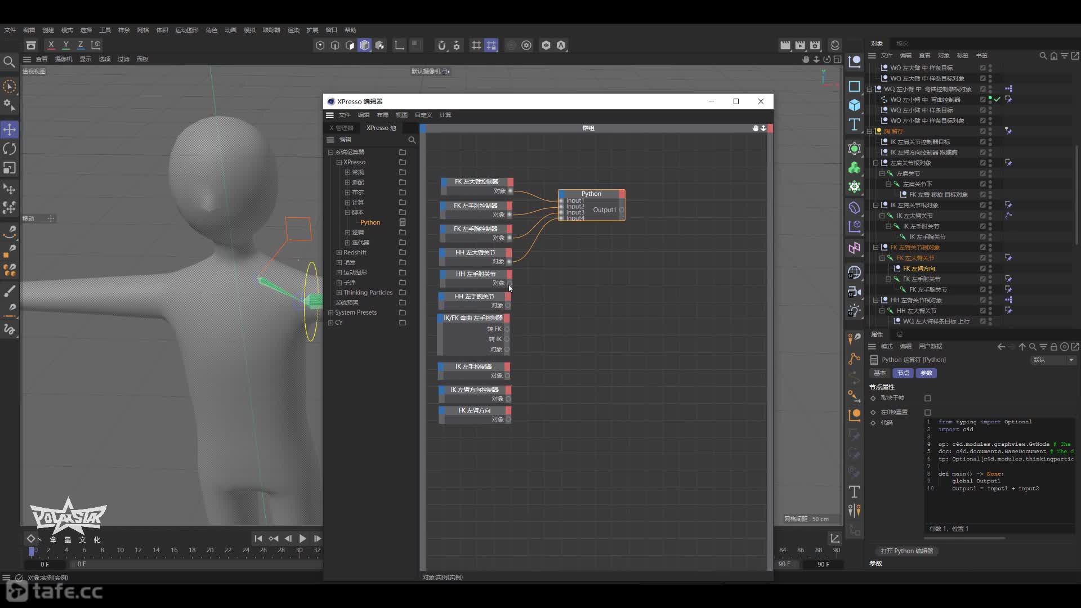This screenshot has height=608, width=1081.
Task: Click the search magnifier in left toolbar
Action: click(9, 61)
